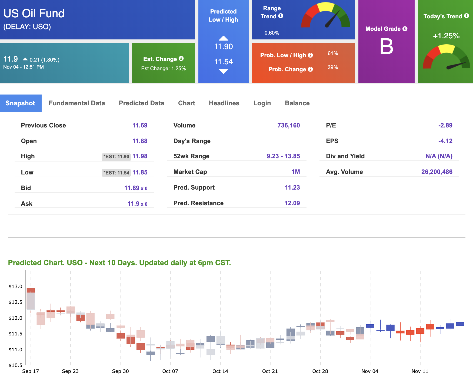Click the Today's Trend info icon
The image size is (473, 377).
click(467, 16)
